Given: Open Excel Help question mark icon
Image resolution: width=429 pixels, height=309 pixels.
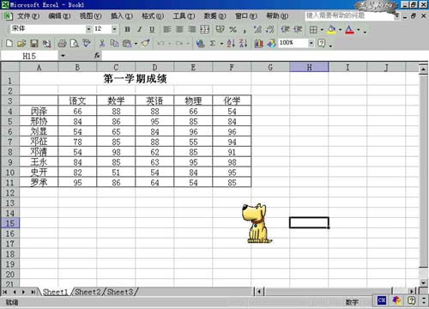Looking at the screenshot, I should pos(322,43).
